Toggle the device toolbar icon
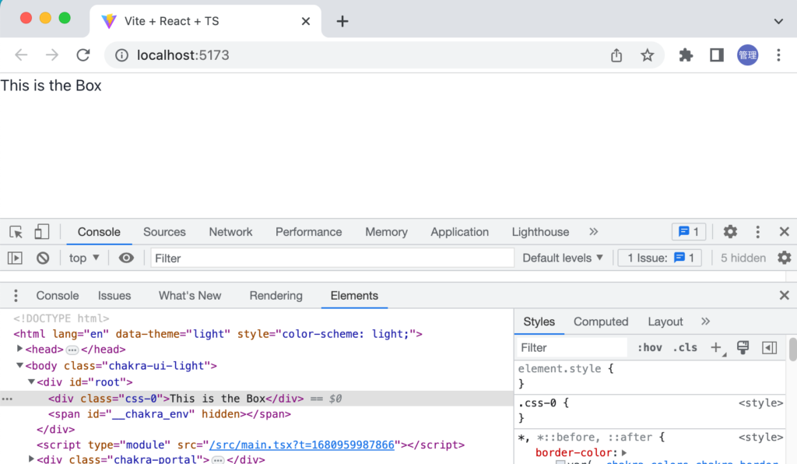The width and height of the screenshot is (797, 464). pos(41,232)
